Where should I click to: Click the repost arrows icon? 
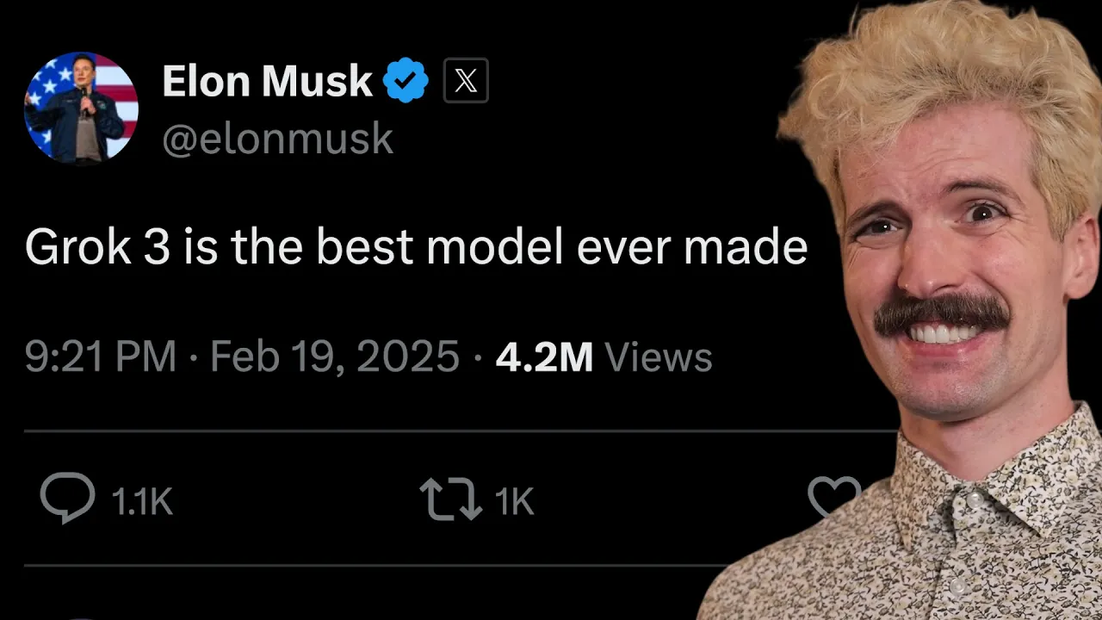coord(450,499)
